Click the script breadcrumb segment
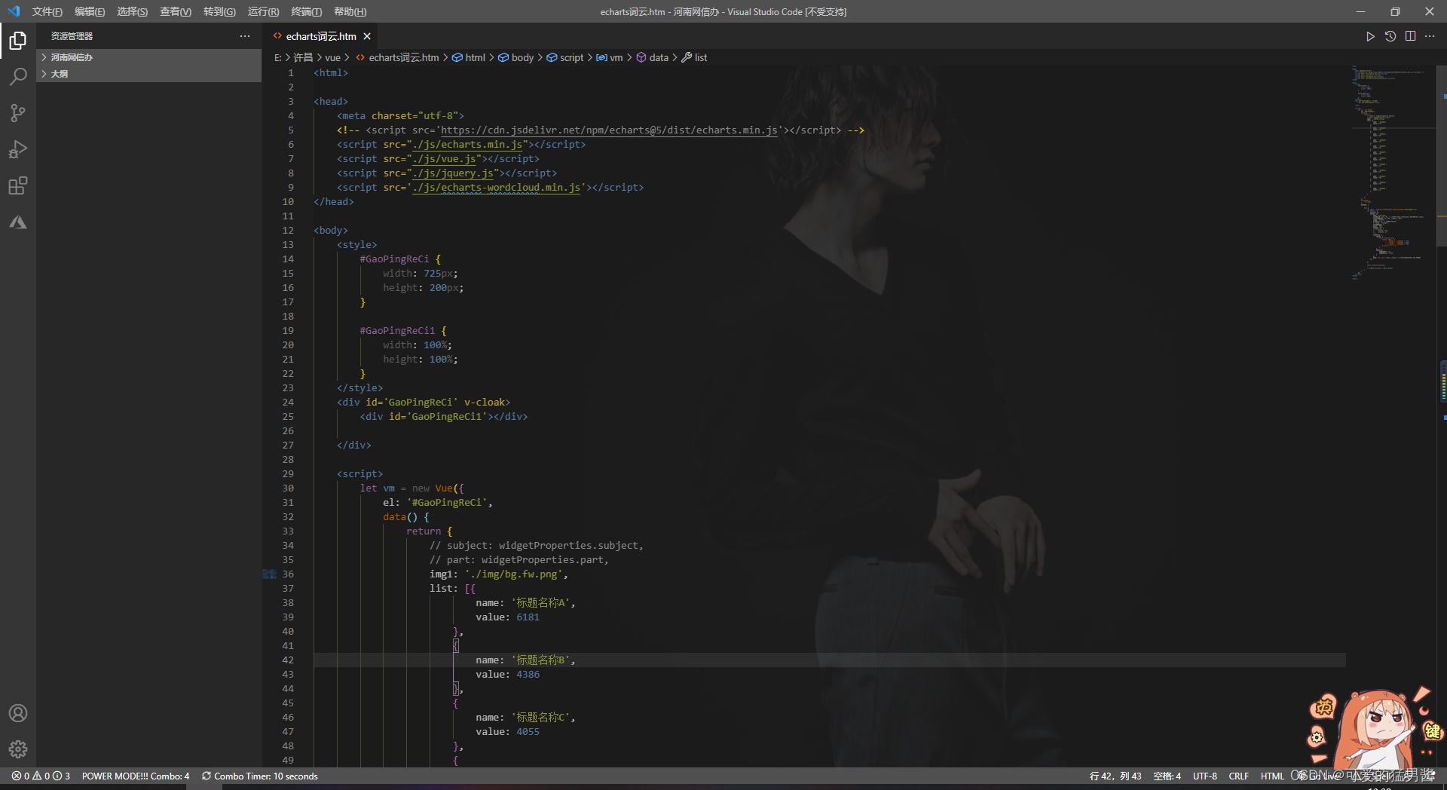 (571, 57)
